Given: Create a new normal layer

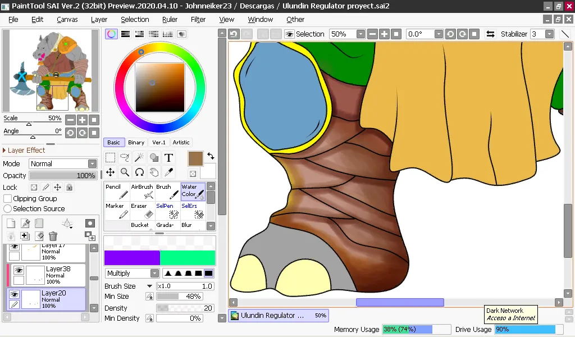Looking at the screenshot, I should (x=11, y=223).
